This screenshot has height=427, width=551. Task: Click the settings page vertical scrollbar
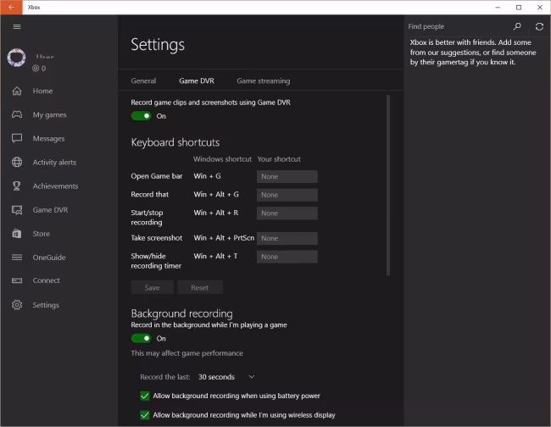(389, 186)
